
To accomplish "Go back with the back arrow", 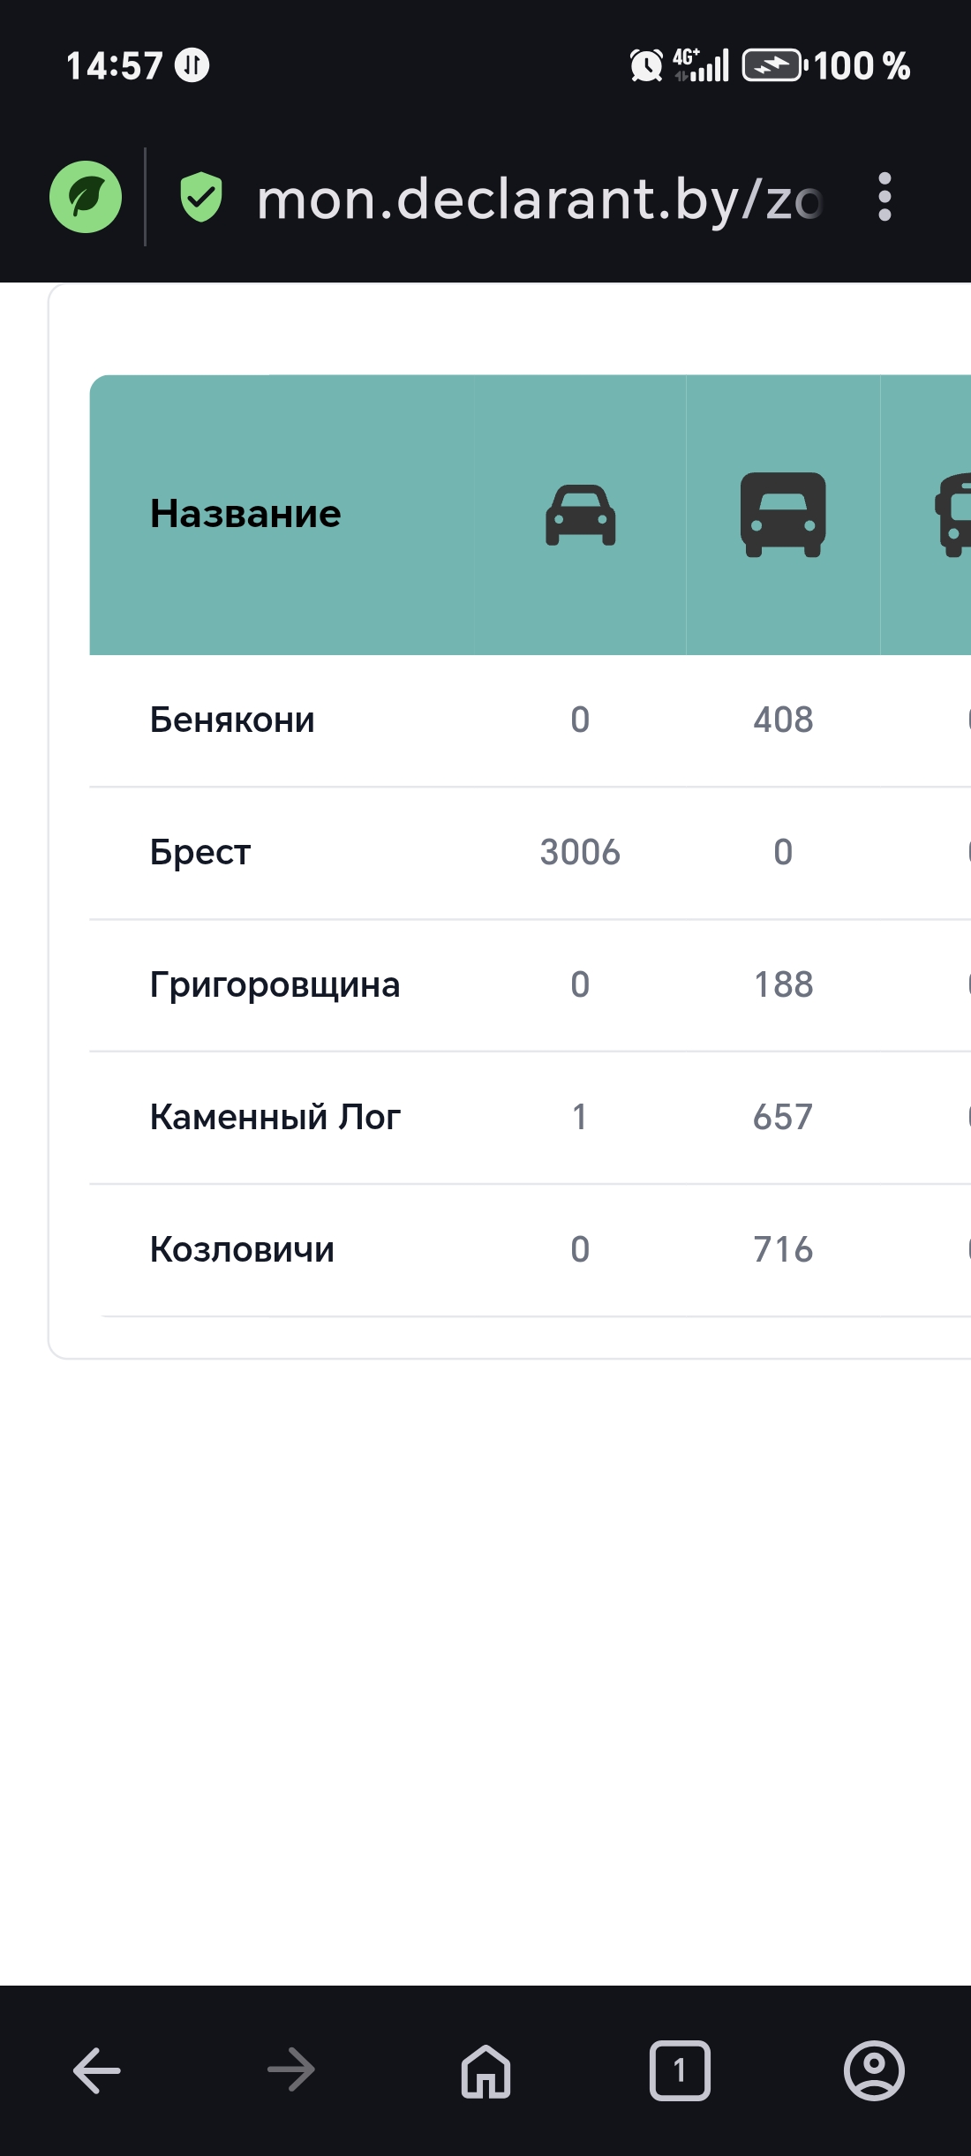I will [97, 2069].
